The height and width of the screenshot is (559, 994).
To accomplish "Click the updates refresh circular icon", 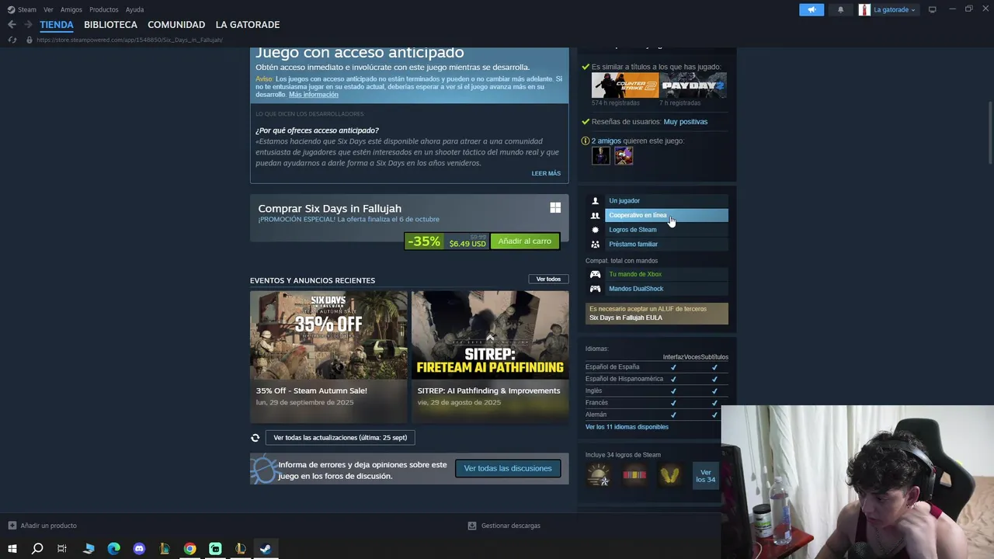I will (x=255, y=438).
